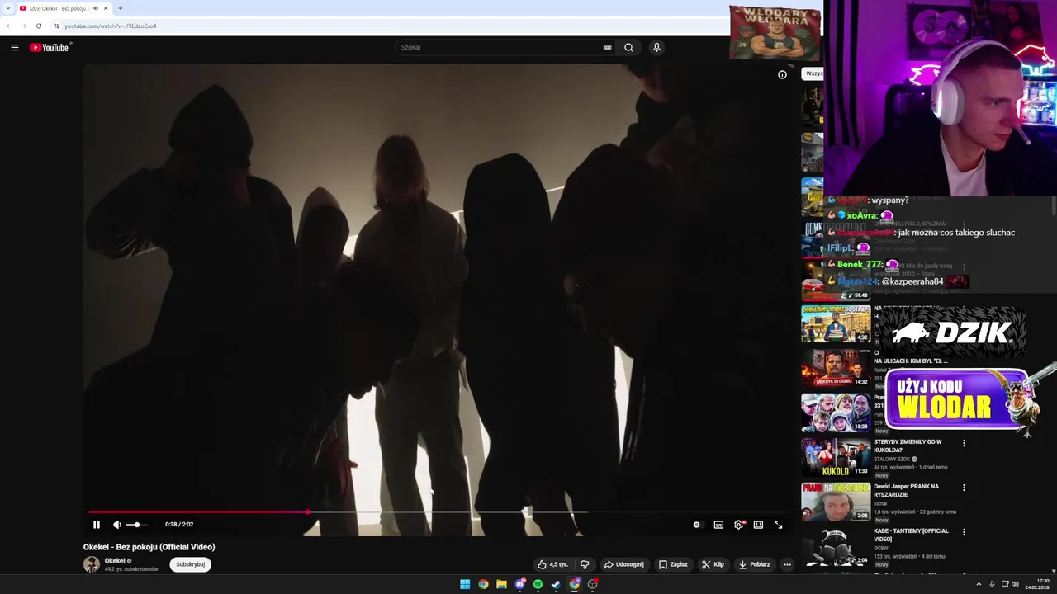Open the YouTube hamburger guide menu
The width and height of the screenshot is (1057, 594).
click(x=14, y=47)
